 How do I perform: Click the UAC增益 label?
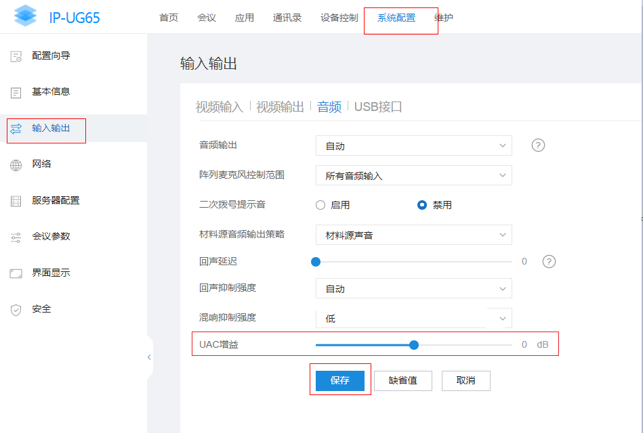point(219,344)
